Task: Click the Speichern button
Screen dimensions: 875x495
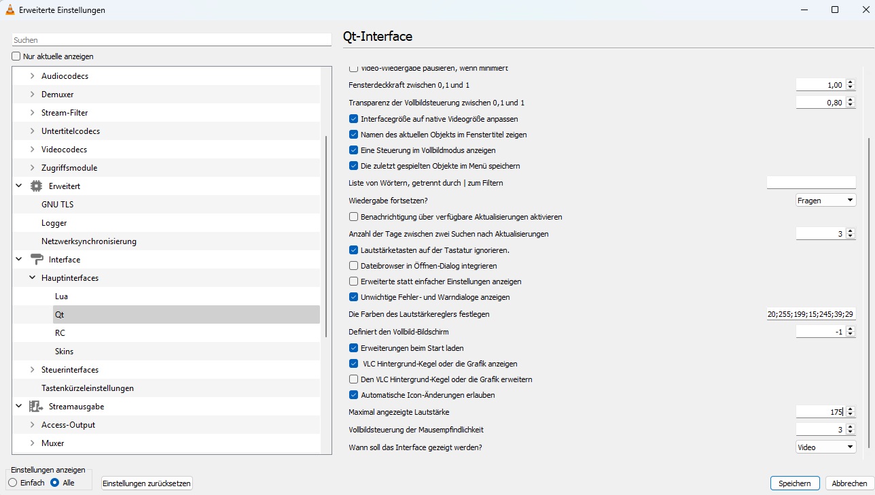Action: click(x=794, y=483)
